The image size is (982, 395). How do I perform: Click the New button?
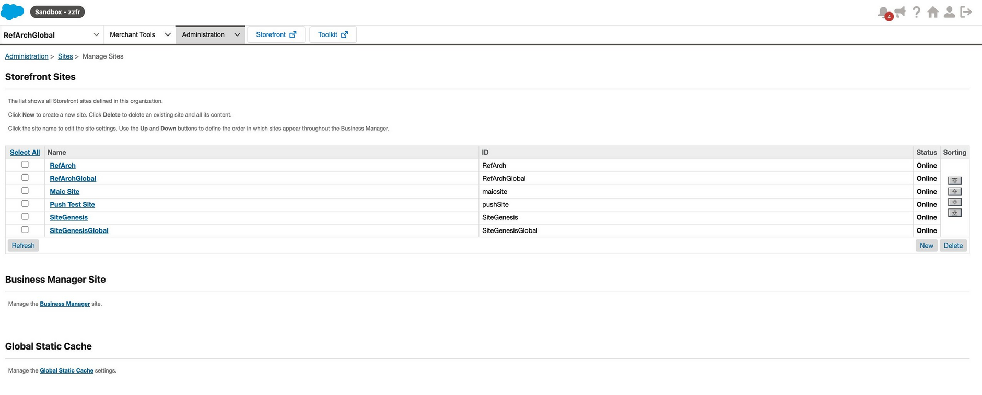pyautogui.click(x=927, y=246)
